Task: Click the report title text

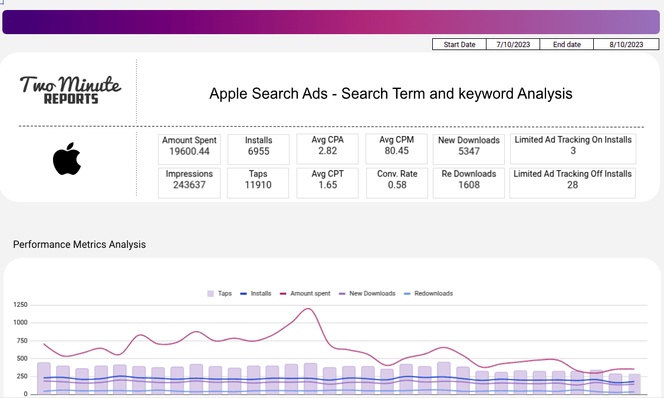Action: click(390, 94)
